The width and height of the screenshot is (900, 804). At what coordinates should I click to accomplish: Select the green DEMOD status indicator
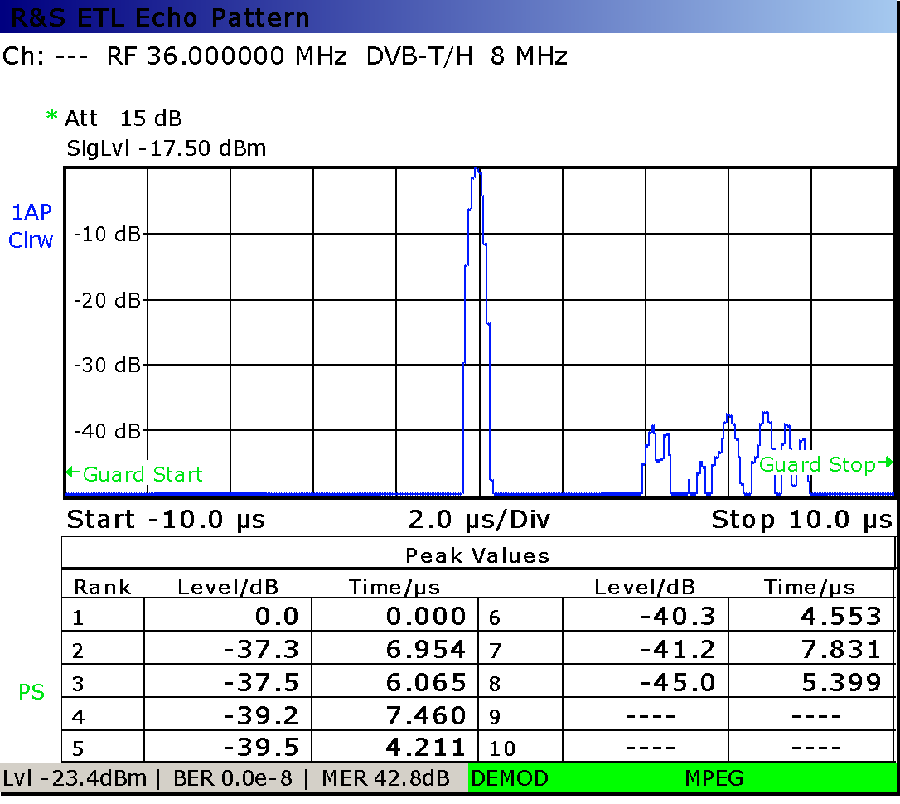click(510, 778)
